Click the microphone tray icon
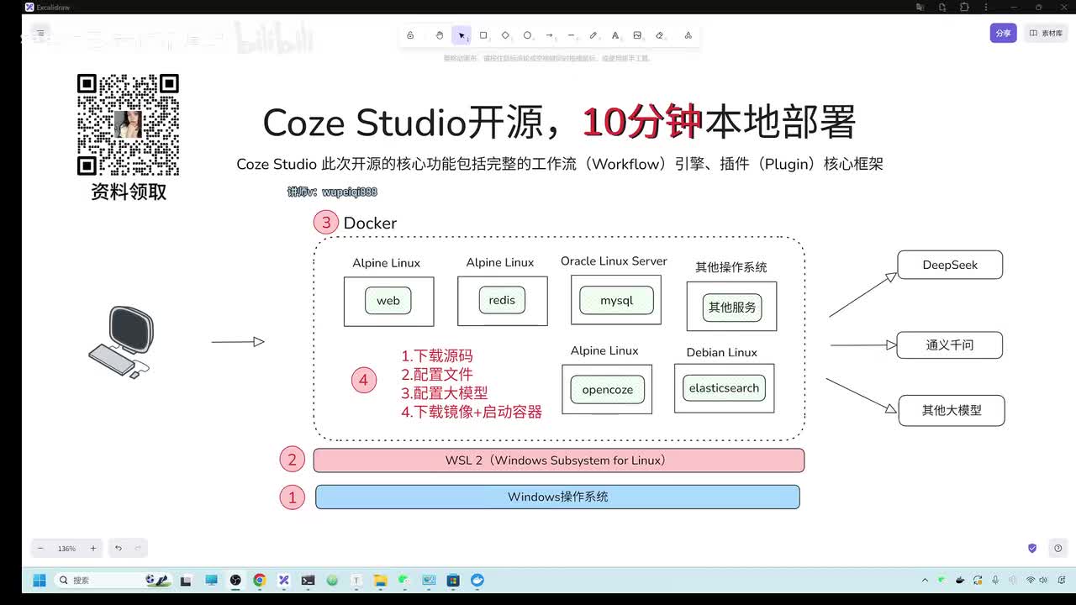1076x605 pixels. [x=996, y=580]
